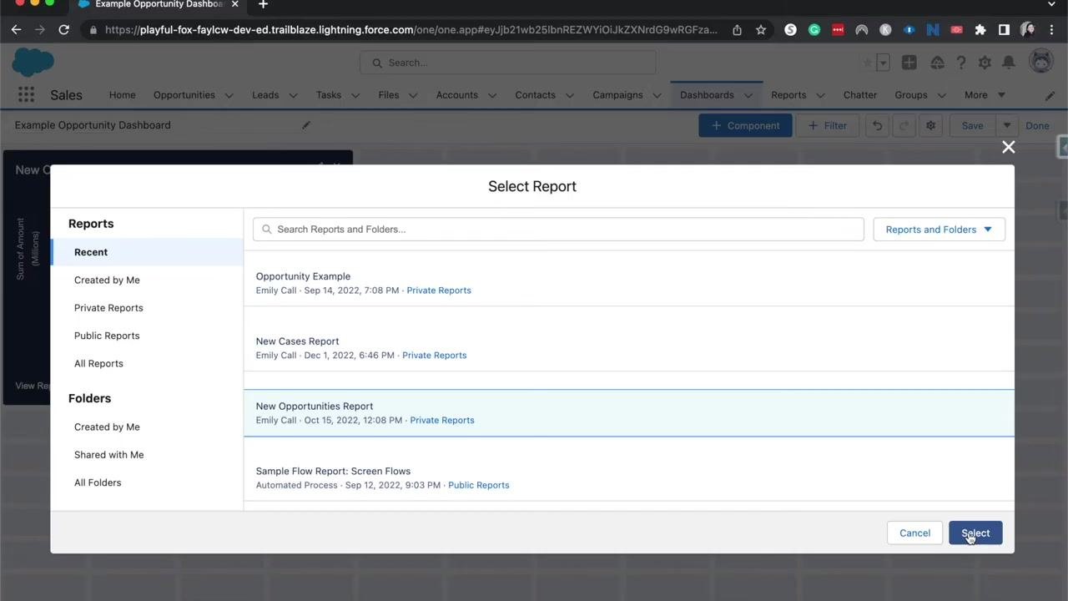Image resolution: width=1068 pixels, height=601 pixels.
Task: Edit dashboard title pencil icon
Action: tap(306, 125)
